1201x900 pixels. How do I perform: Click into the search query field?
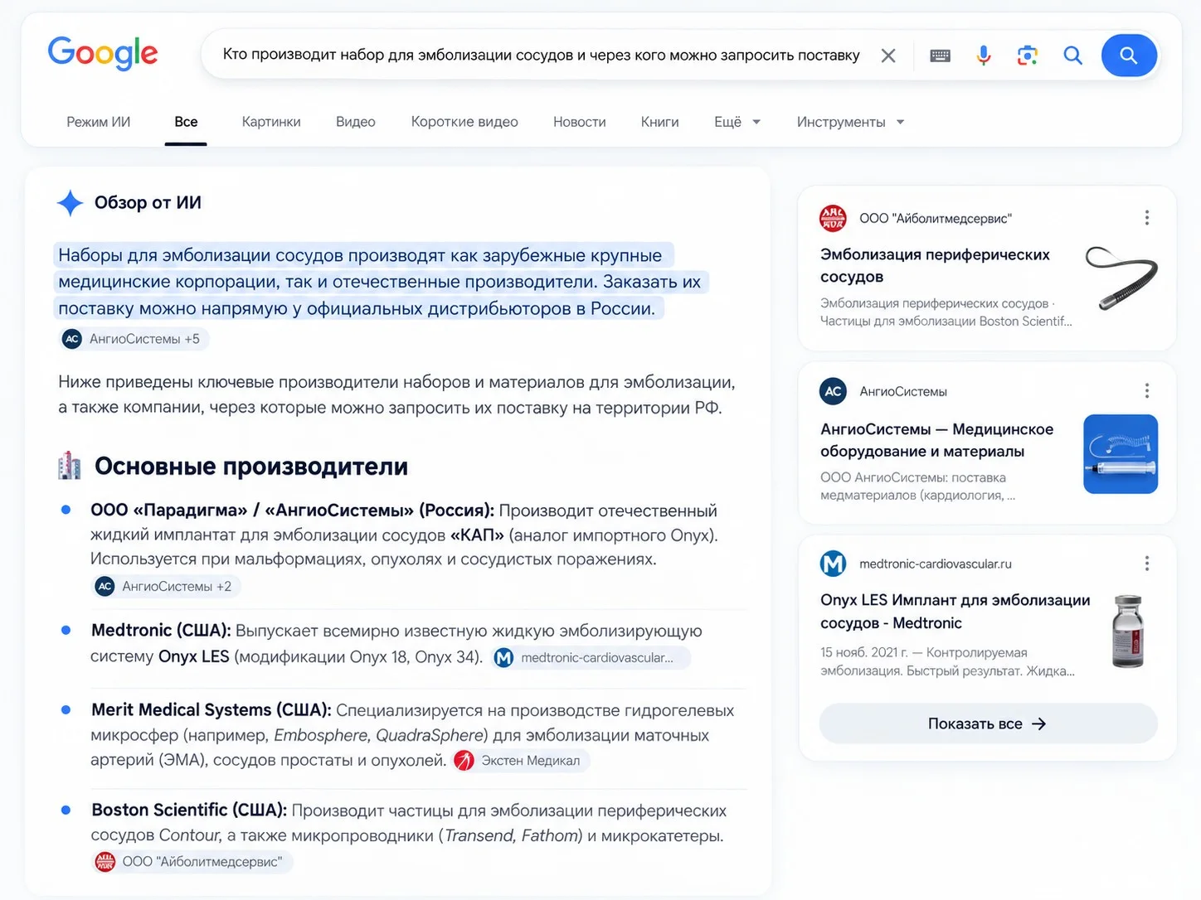(541, 56)
